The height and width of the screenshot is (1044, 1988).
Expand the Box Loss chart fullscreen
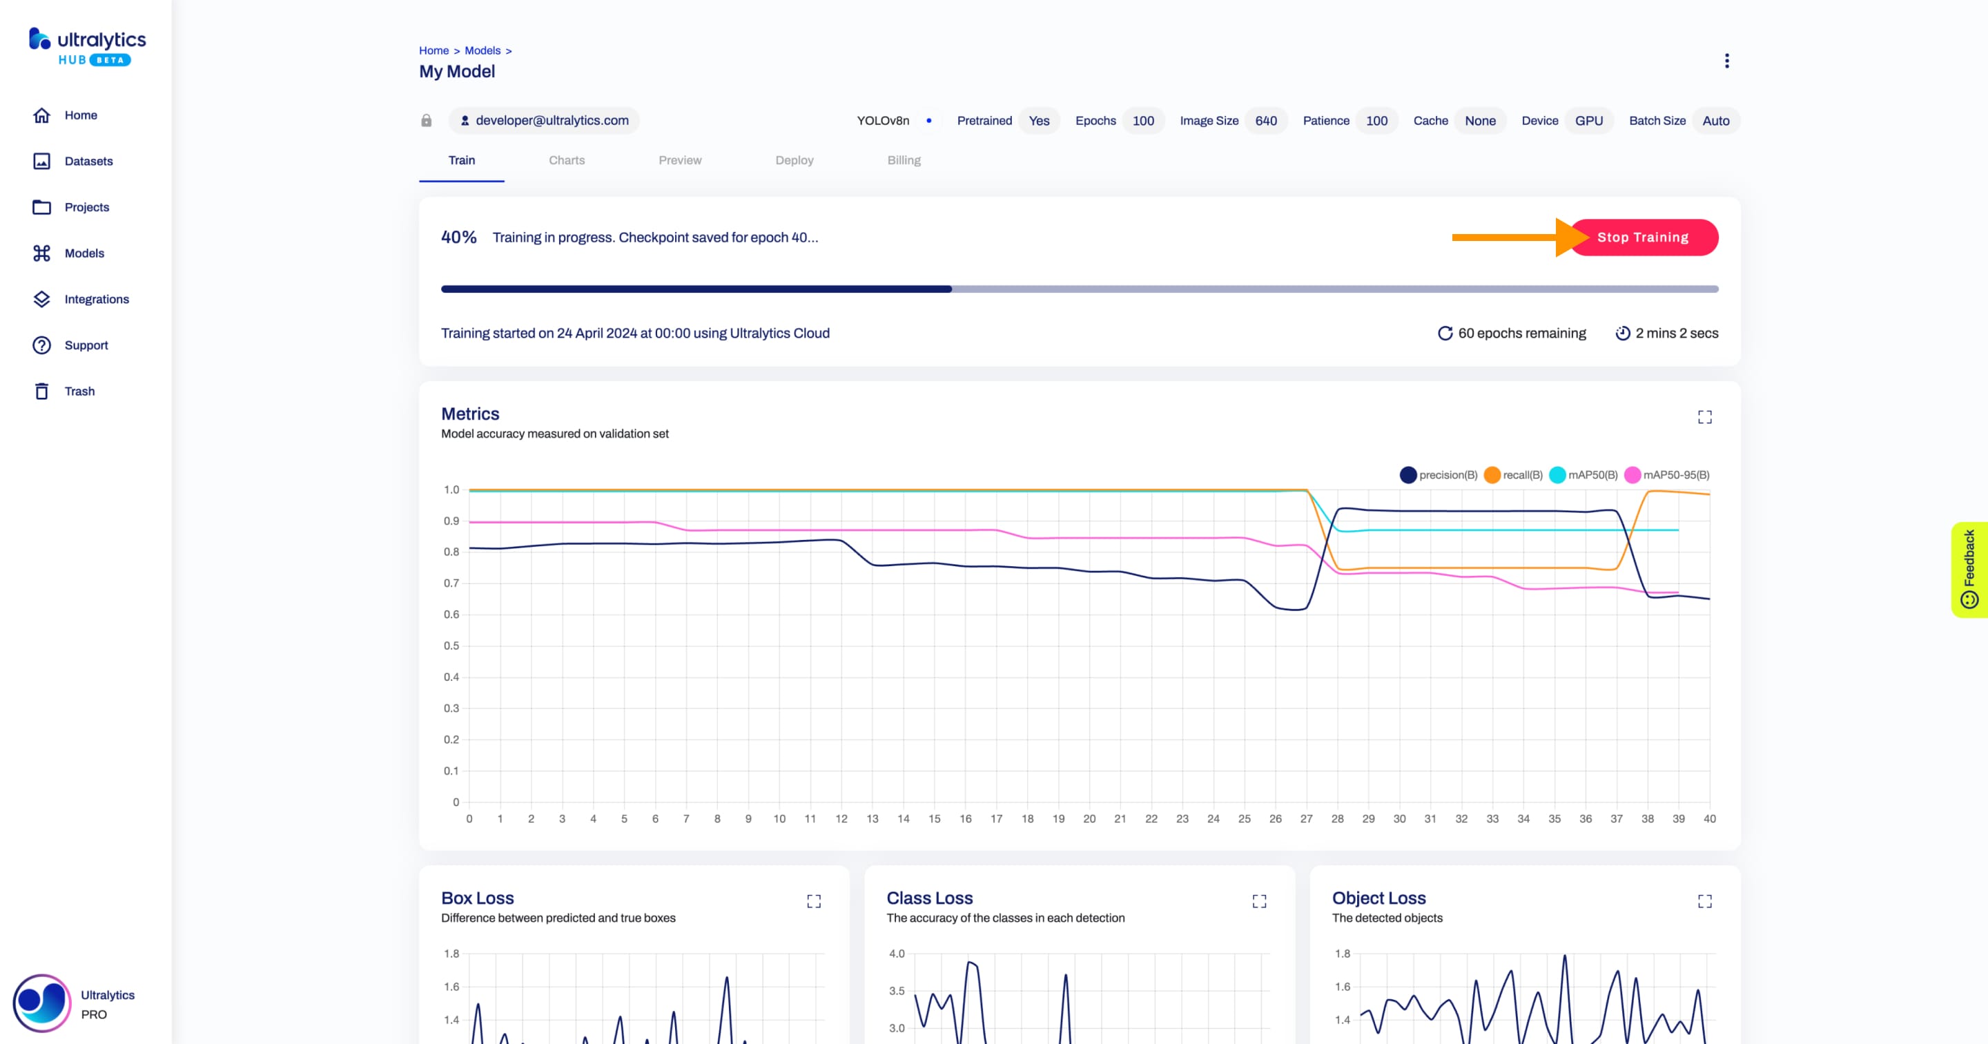815,900
